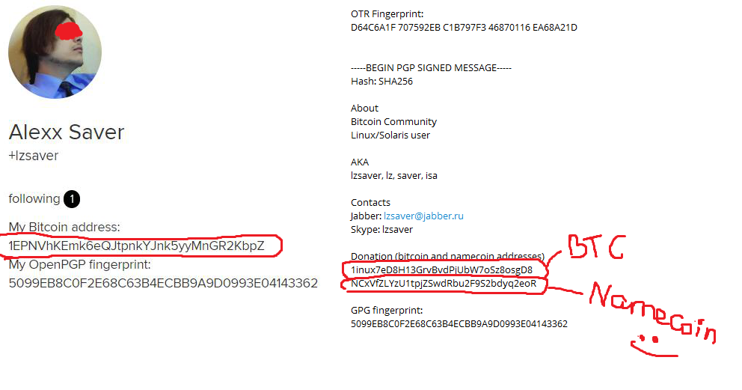The width and height of the screenshot is (742, 390).
Task: Open the lzsaver@jabber.ru Jabber link
Action: 423,216
